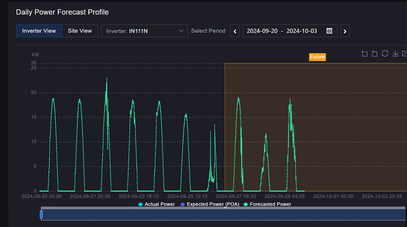Screen dimensions: 407x227
Task: Click the y-axis value 26
Action: click(x=34, y=63)
